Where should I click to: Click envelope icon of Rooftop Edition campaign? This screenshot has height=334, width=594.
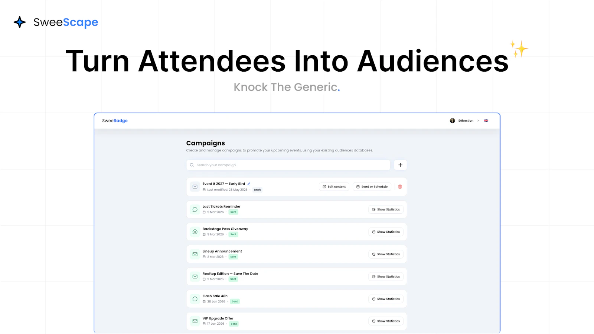click(195, 276)
